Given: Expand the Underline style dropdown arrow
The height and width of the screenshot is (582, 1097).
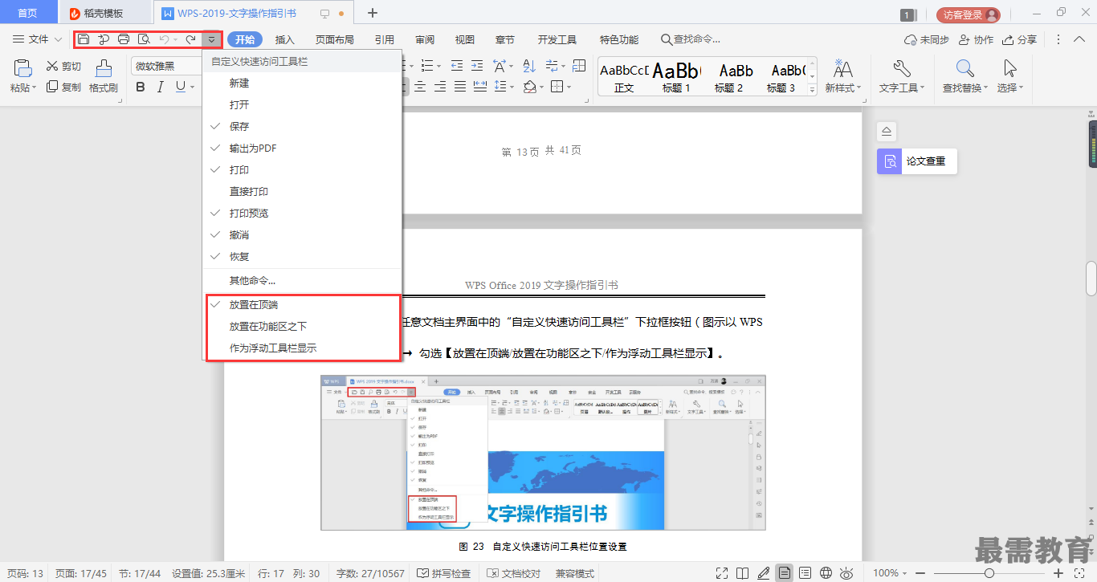Looking at the screenshot, I should 191,87.
